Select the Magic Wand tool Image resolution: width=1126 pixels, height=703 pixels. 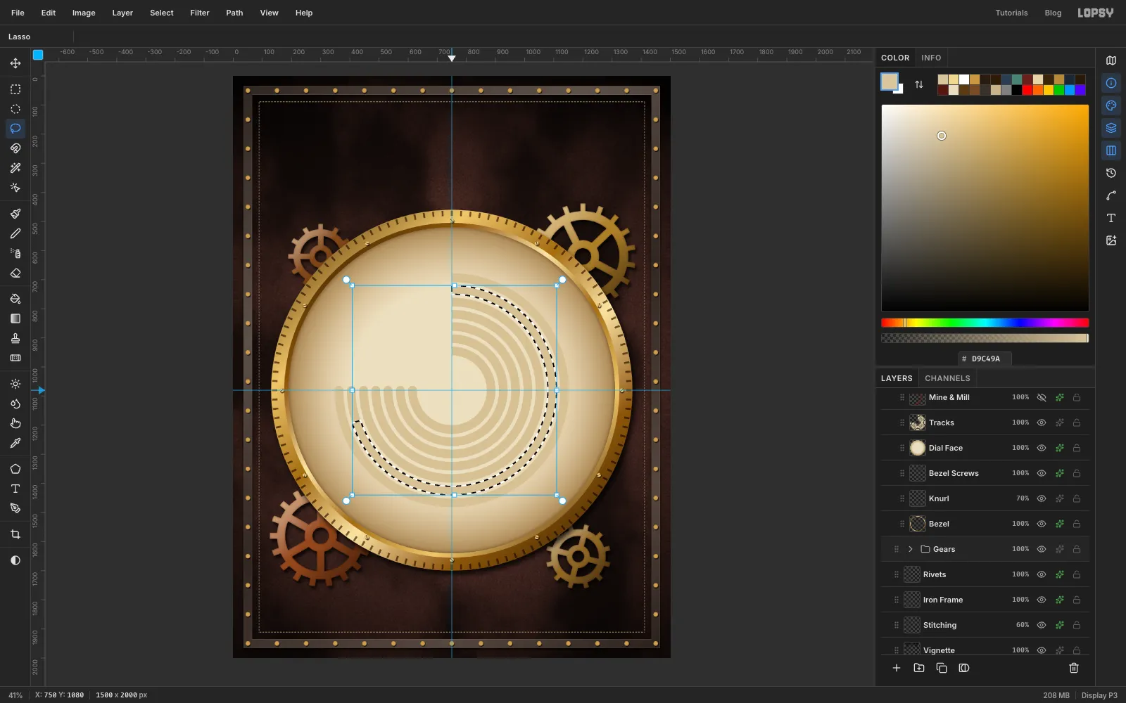[15, 168]
